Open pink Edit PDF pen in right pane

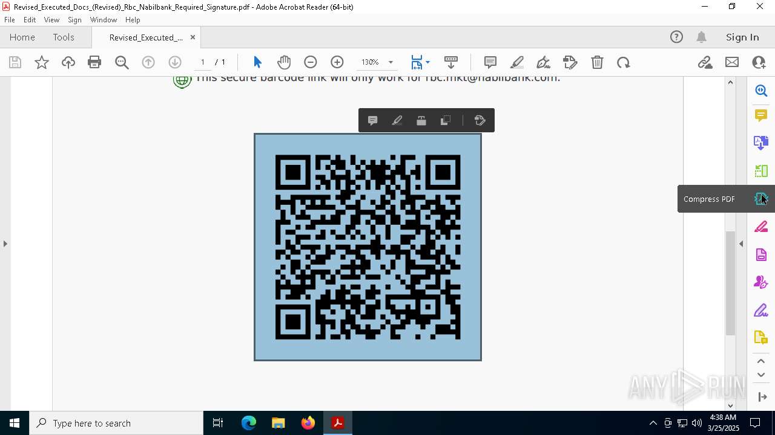coord(761,227)
